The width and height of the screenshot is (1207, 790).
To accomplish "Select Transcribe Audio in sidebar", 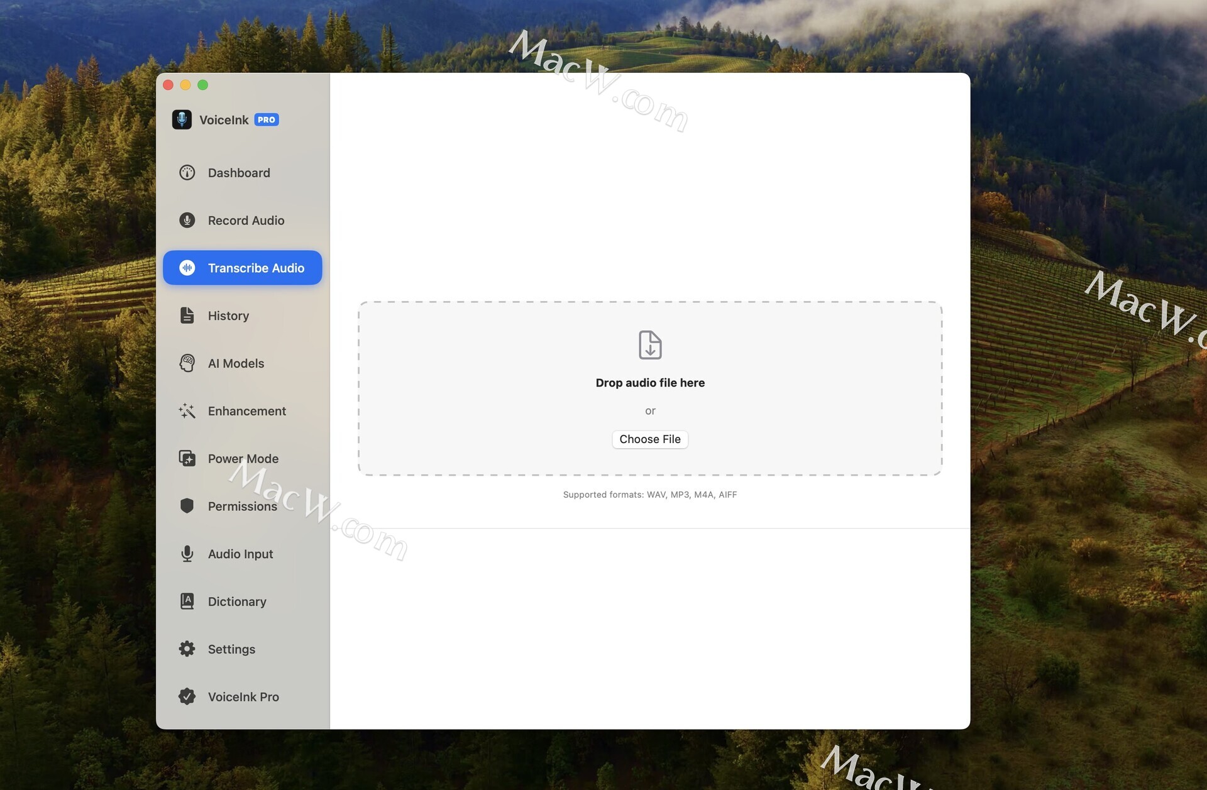I will point(243,268).
